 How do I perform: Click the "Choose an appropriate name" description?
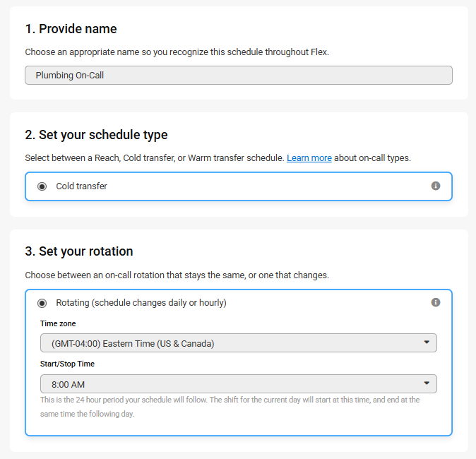coord(177,52)
